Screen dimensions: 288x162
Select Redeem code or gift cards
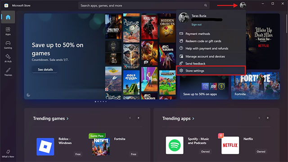point(211,41)
